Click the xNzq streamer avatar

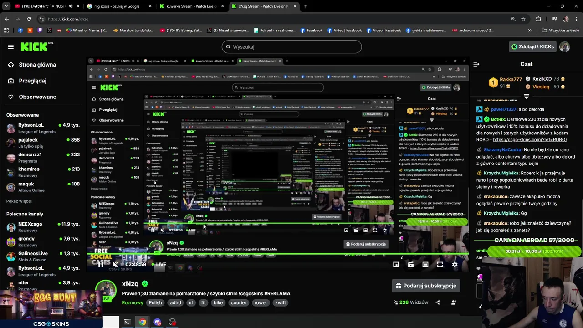(106, 291)
